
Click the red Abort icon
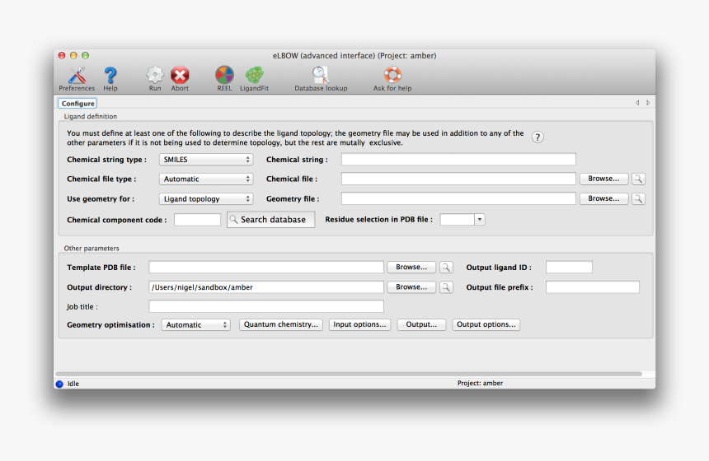click(180, 78)
